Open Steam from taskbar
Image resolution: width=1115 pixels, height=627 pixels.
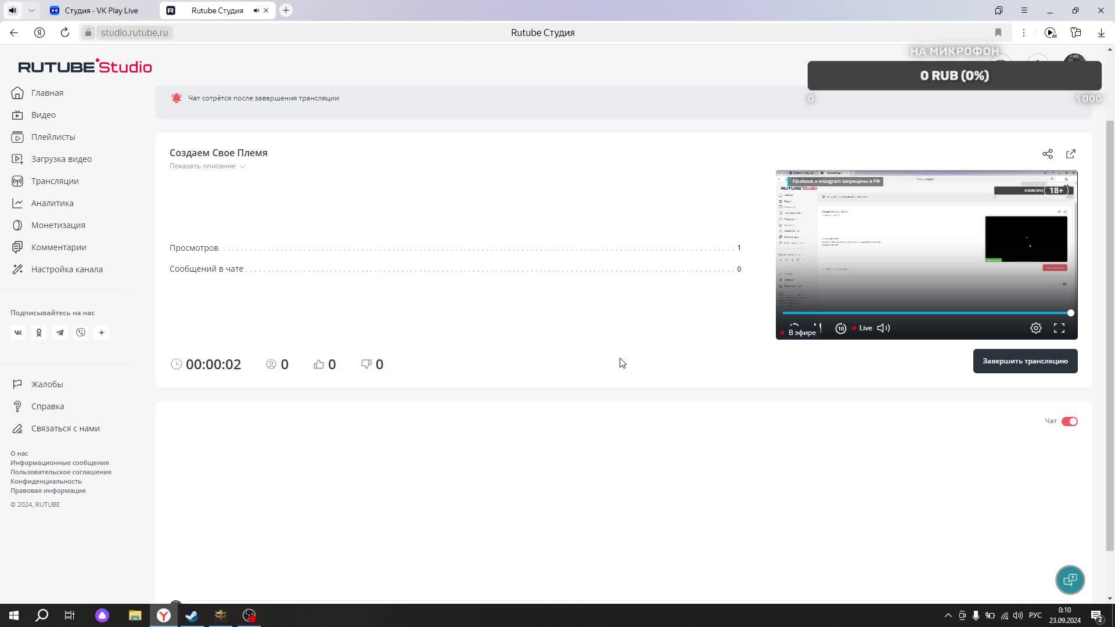(192, 615)
